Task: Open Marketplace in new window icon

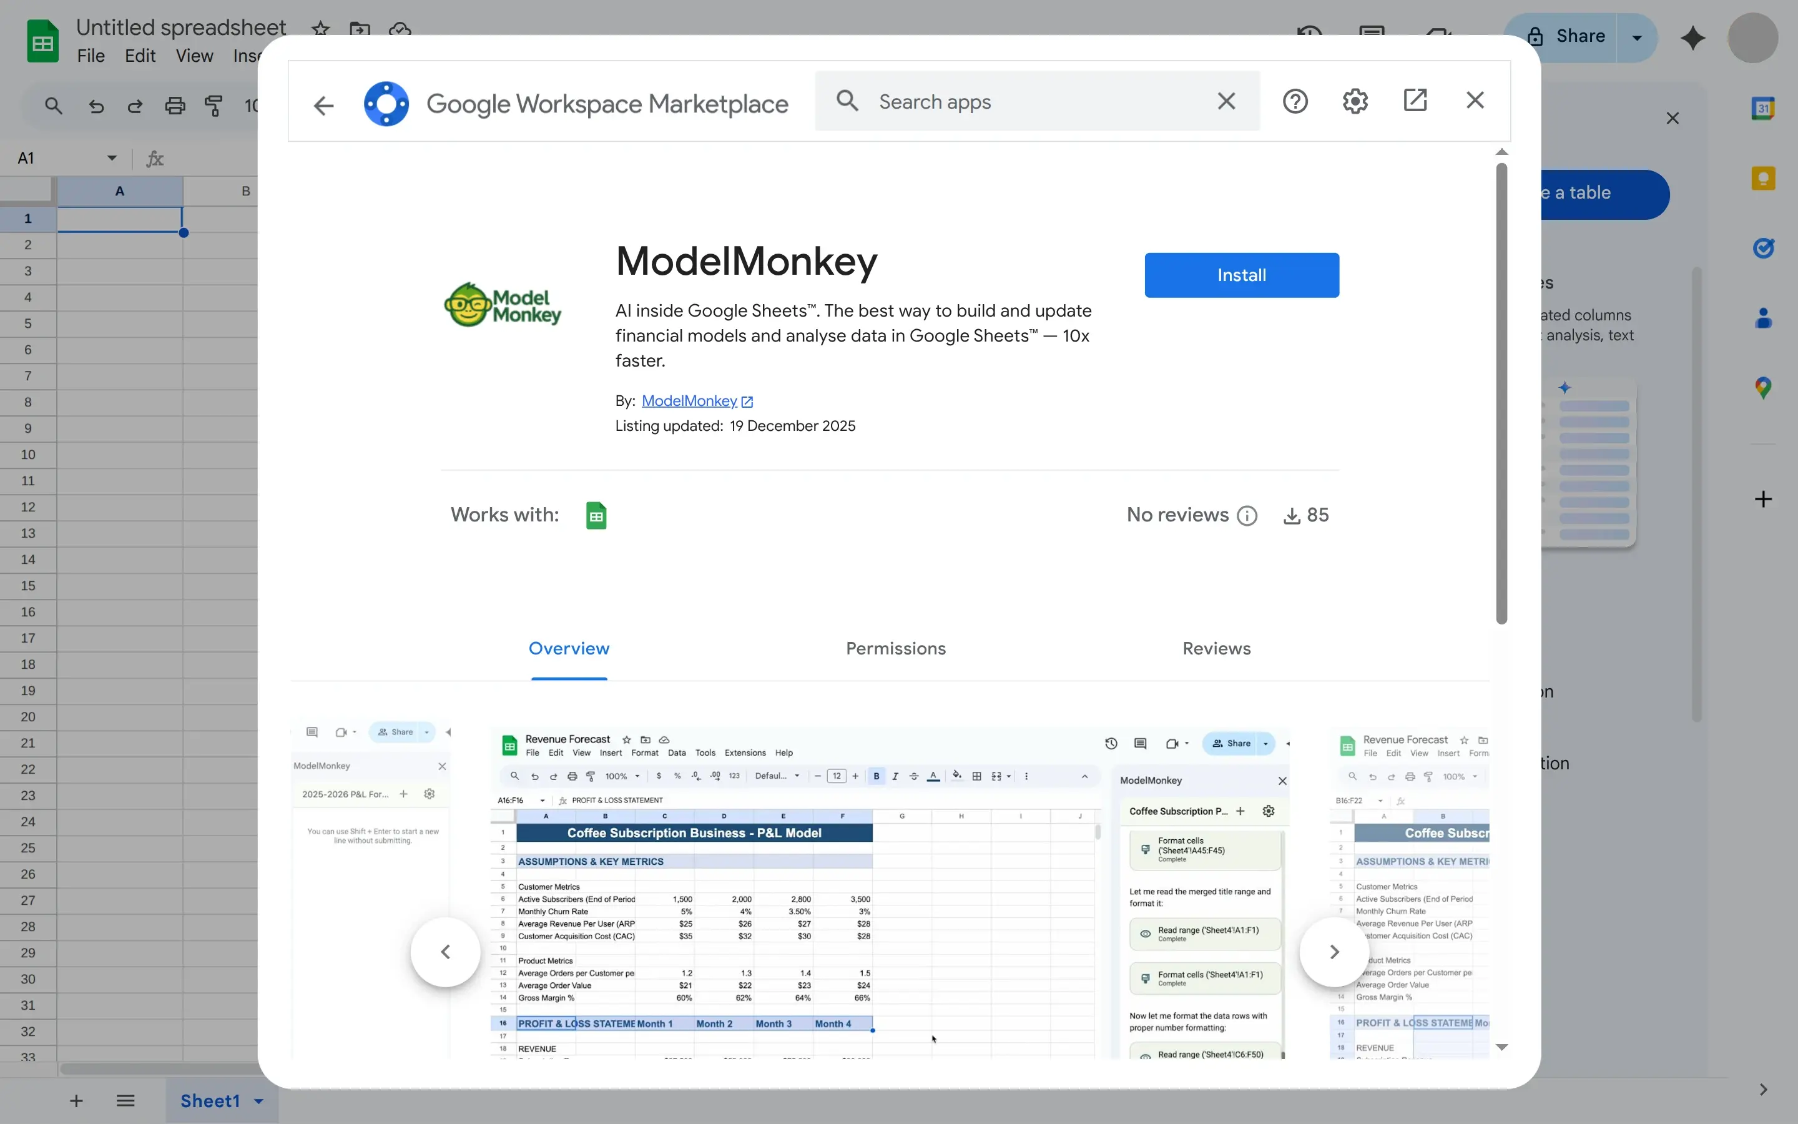Action: tap(1415, 101)
